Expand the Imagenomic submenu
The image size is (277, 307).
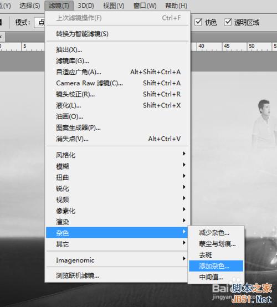click(x=117, y=260)
